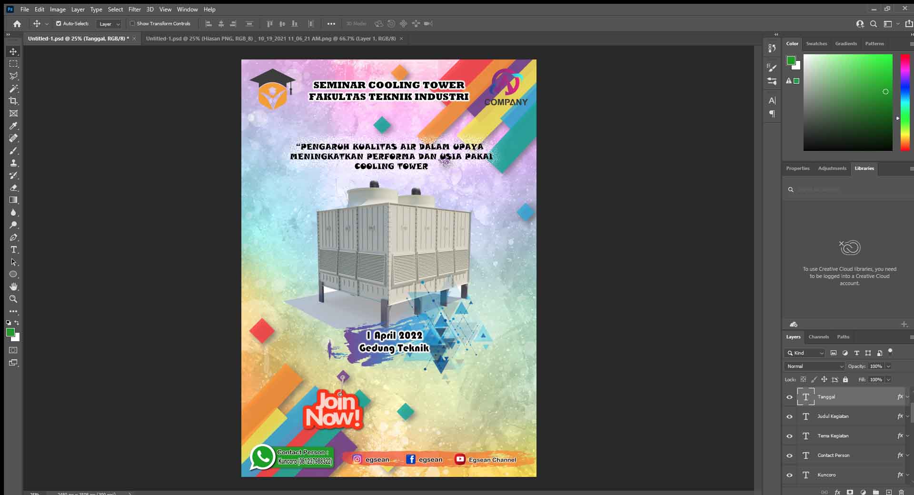Expand effects of Tema Kegiatan layer
Screen dimensions: 914x495
click(x=907, y=436)
